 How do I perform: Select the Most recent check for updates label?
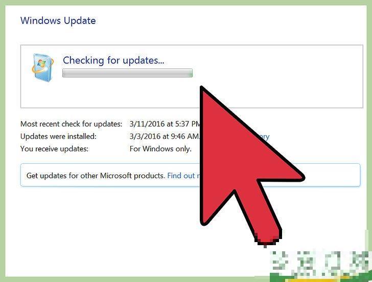pyautogui.click(x=71, y=124)
